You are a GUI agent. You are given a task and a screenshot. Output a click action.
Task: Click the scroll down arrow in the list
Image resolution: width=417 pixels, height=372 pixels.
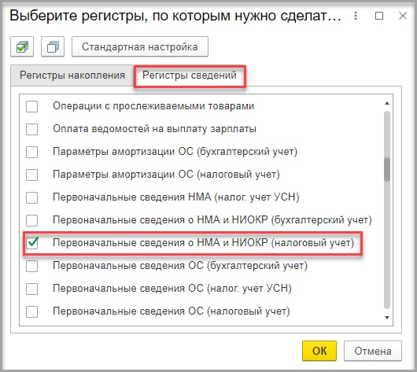(x=387, y=318)
